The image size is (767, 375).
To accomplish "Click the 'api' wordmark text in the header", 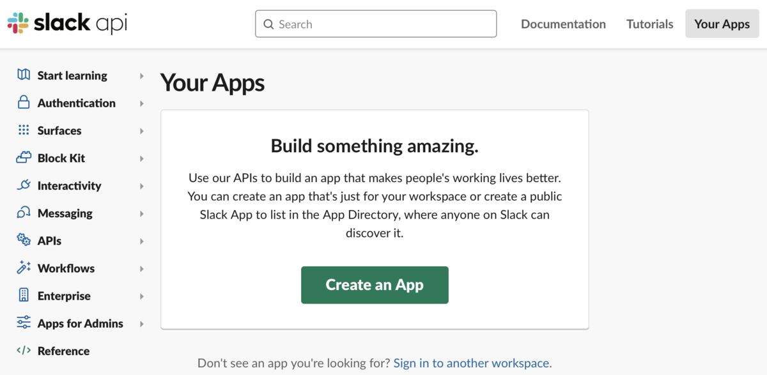I will (111, 24).
